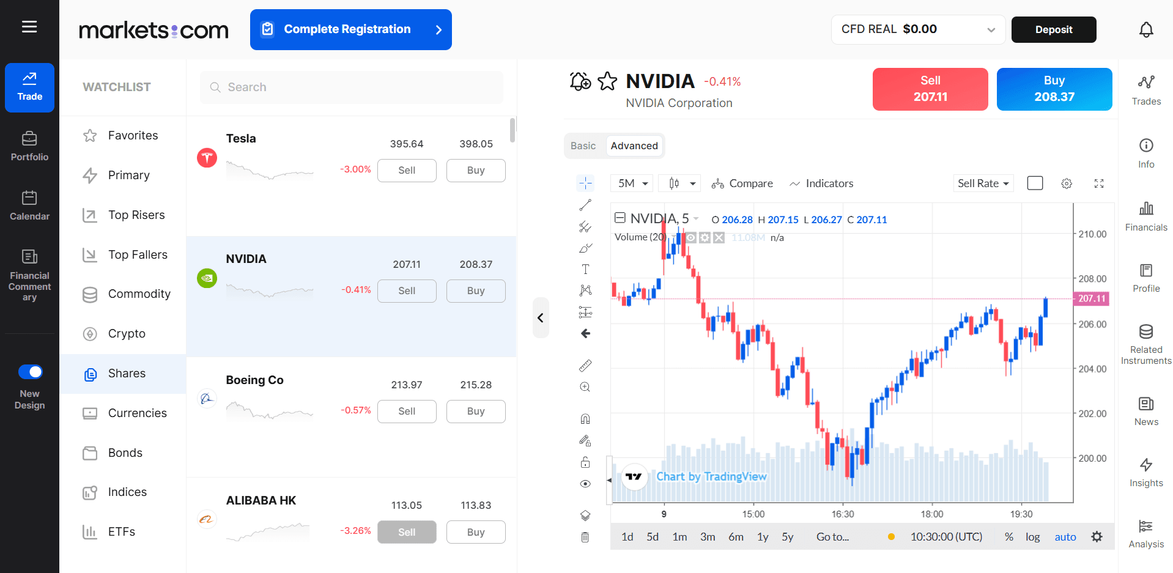Select the Crypto watchlist category
Screen dimensions: 1173x573
pyautogui.click(x=123, y=333)
